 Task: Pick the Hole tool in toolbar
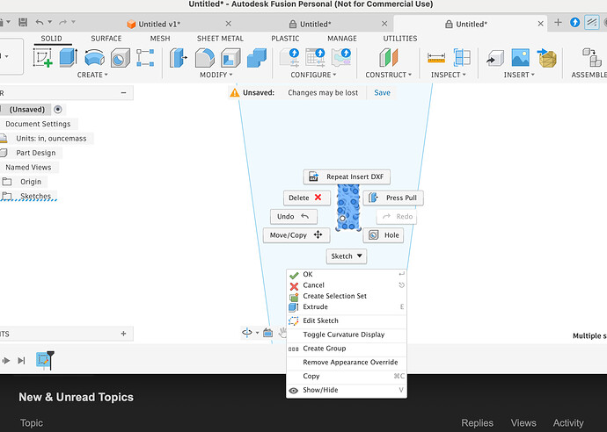(x=121, y=58)
